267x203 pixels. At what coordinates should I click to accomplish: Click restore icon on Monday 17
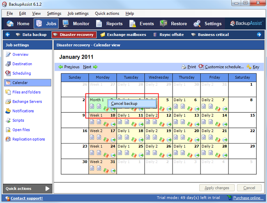106,140
